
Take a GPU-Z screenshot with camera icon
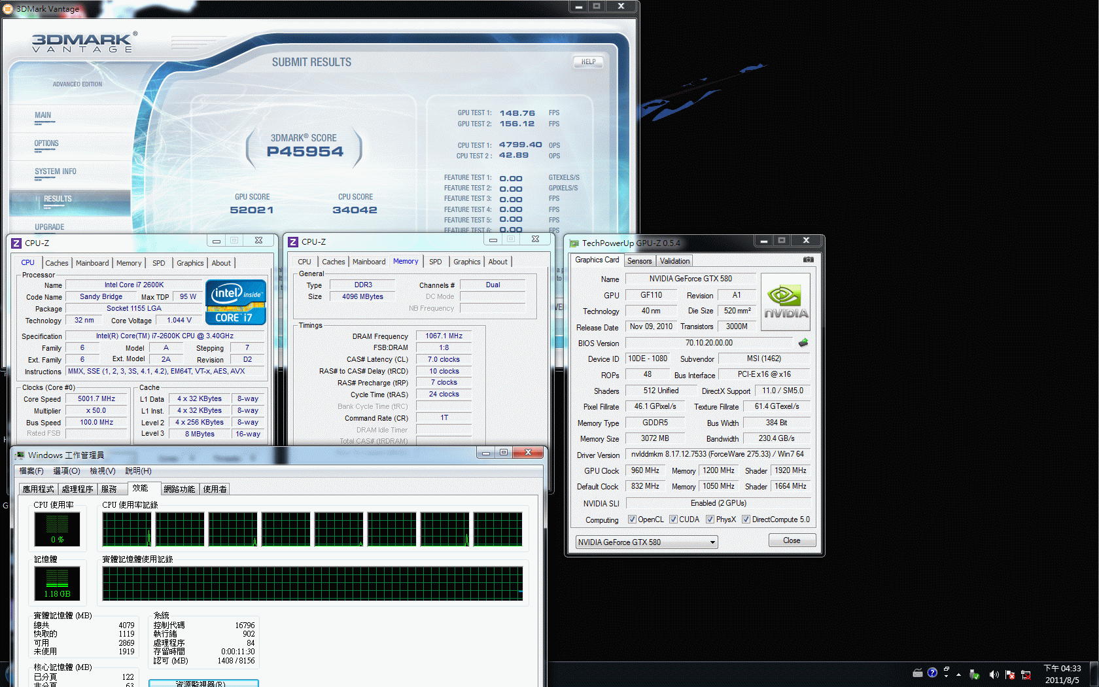coord(809,260)
